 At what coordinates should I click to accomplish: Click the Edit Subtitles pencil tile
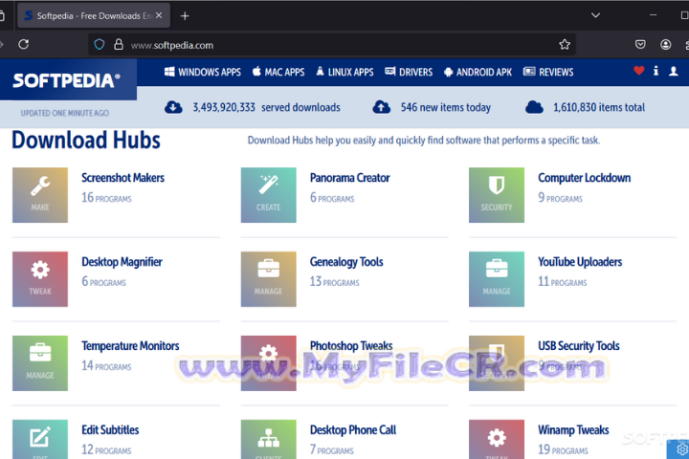coord(40,439)
